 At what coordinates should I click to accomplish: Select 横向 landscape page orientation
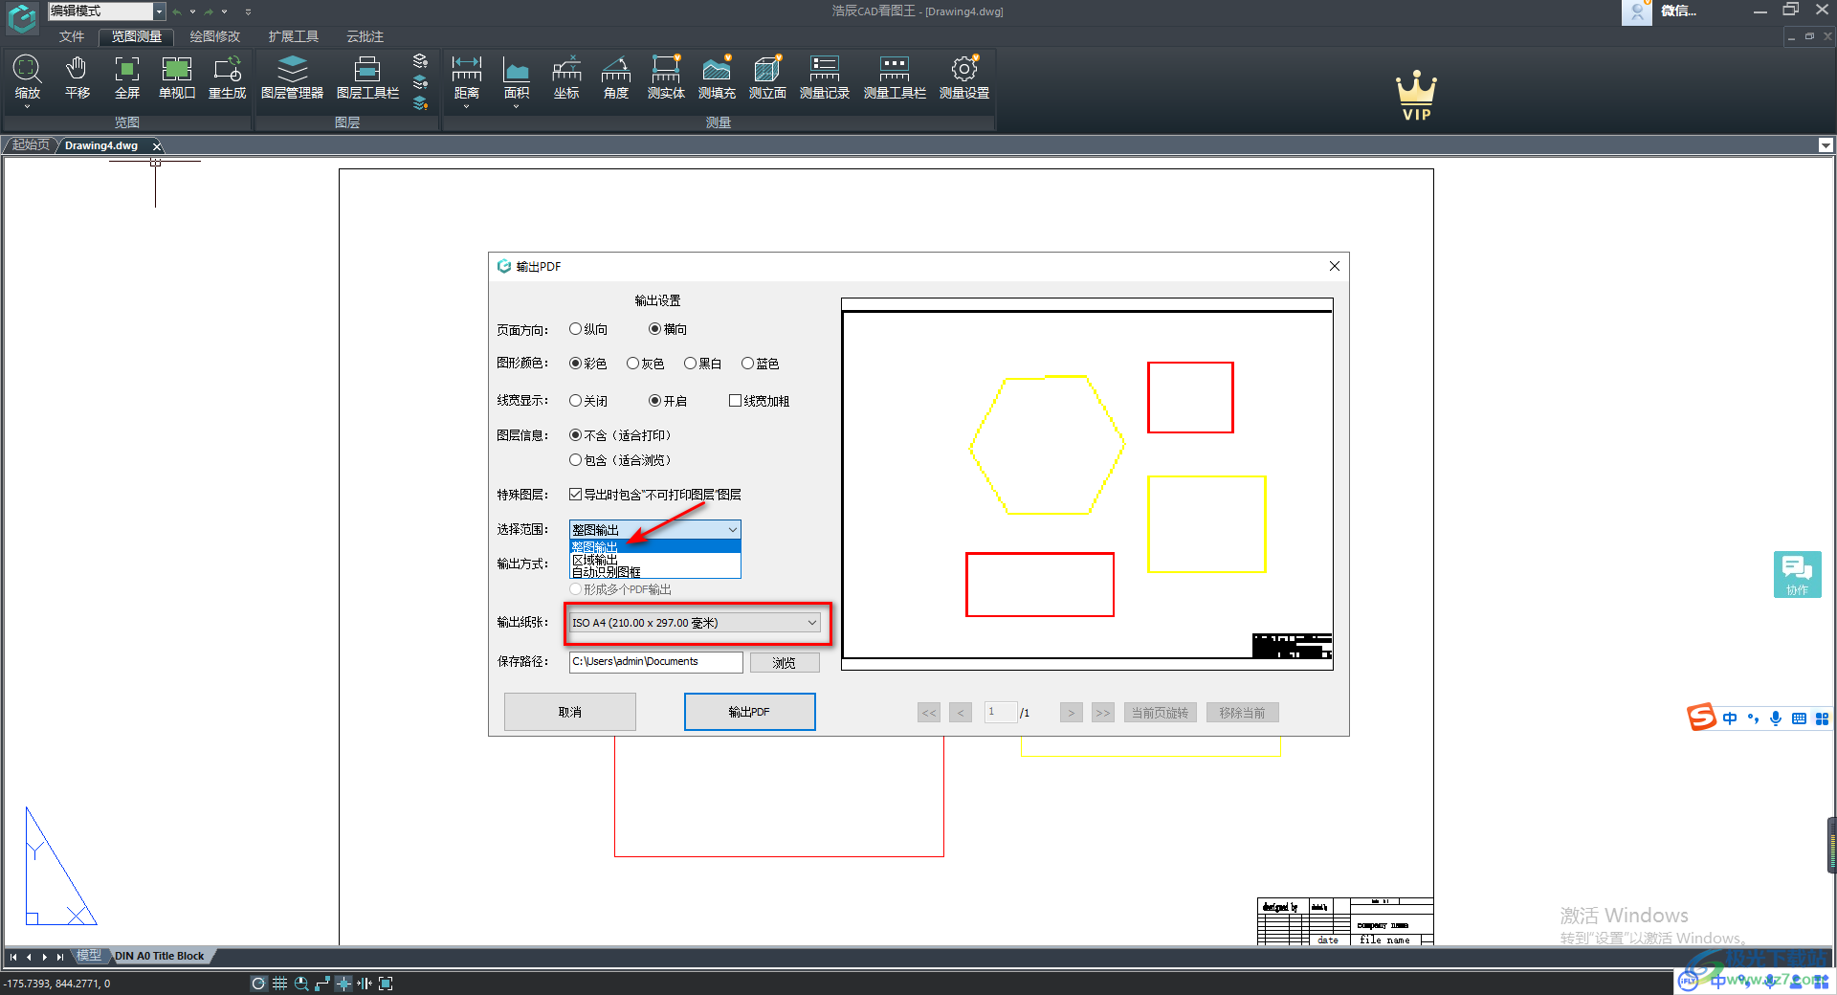pos(668,329)
